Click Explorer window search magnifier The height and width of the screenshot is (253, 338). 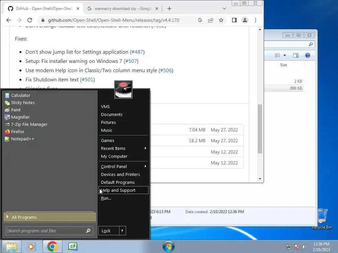coord(311,44)
